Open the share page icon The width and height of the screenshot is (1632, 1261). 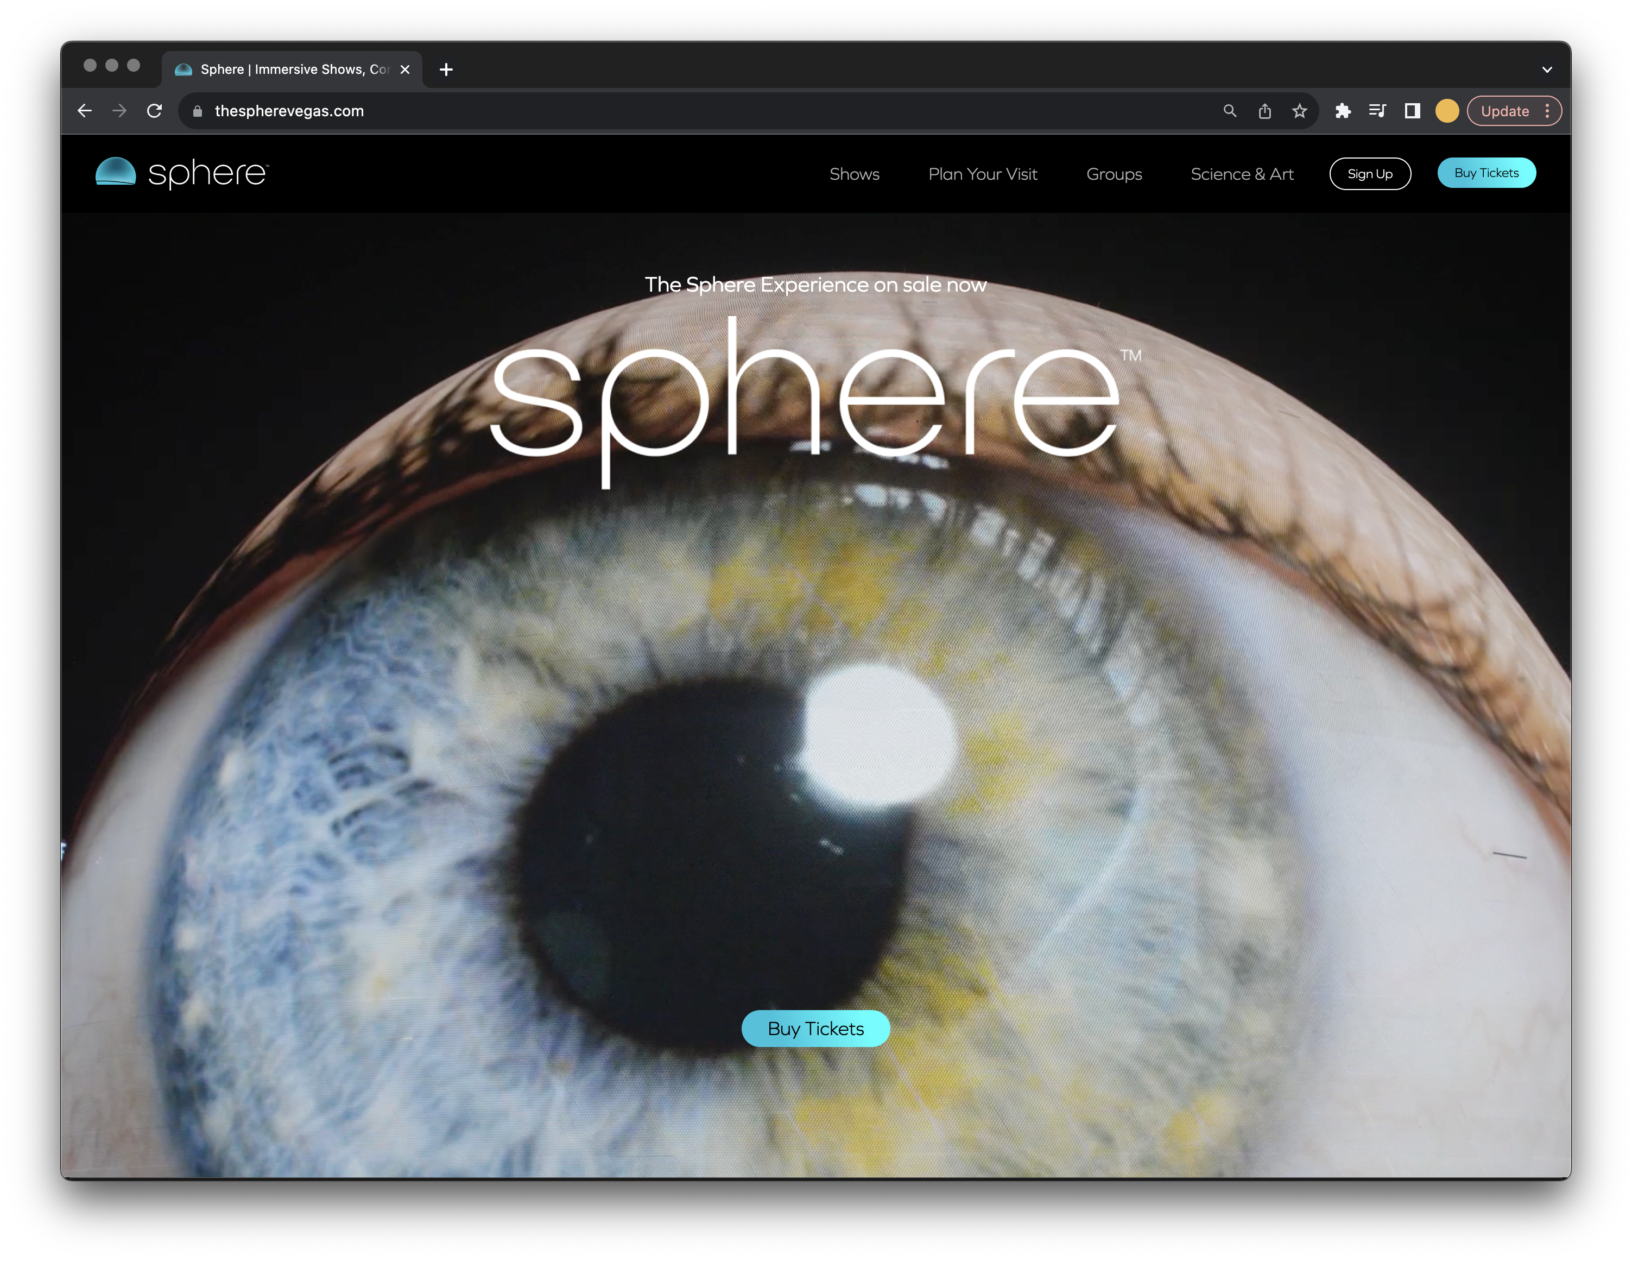1264,111
